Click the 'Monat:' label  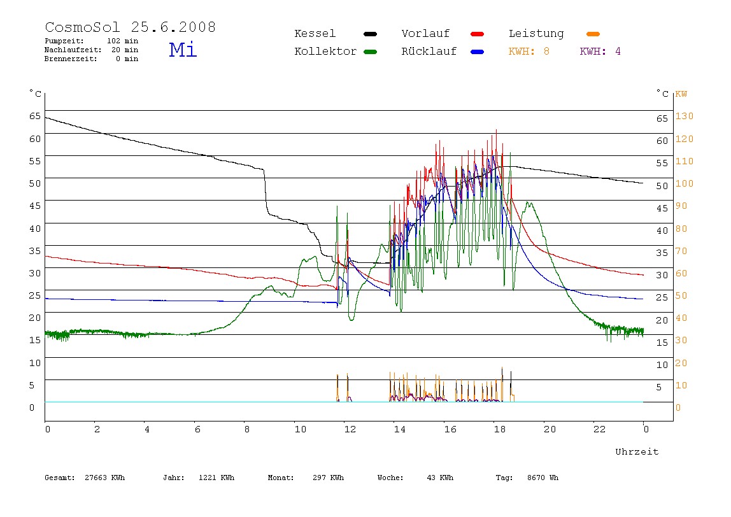coord(281,478)
